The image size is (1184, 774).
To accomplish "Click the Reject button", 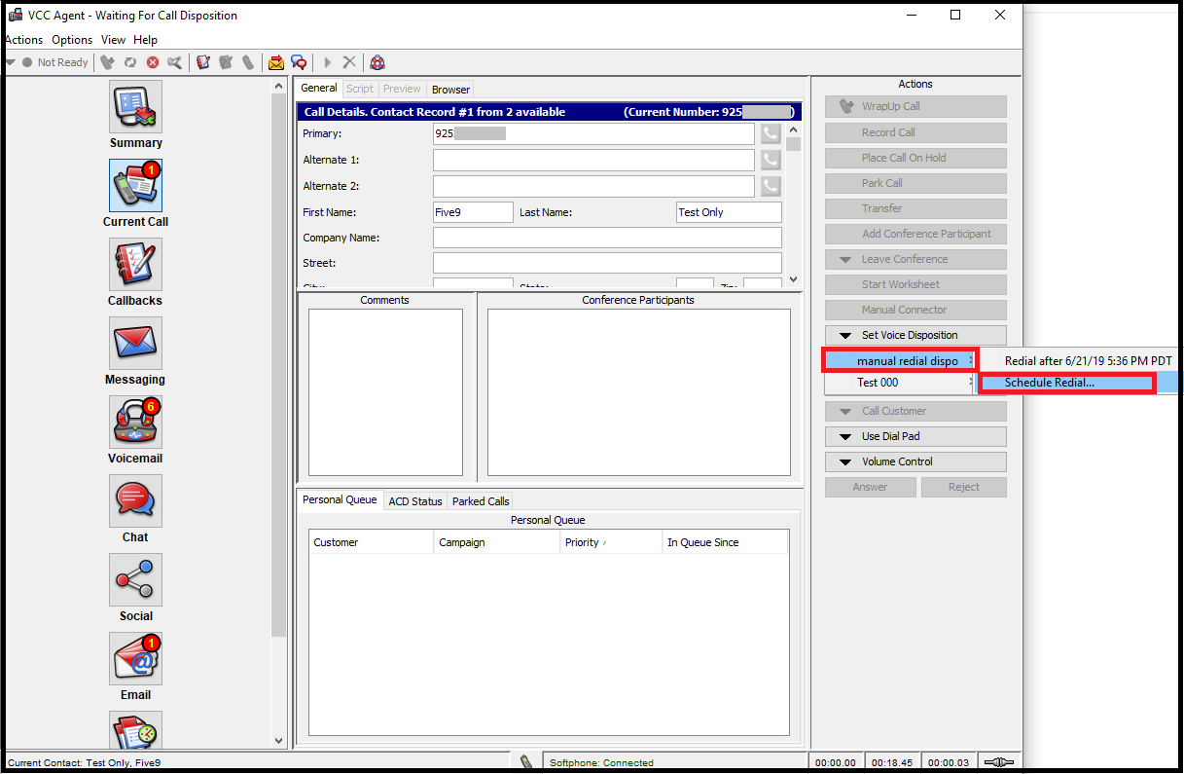I will pyautogui.click(x=964, y=487).
